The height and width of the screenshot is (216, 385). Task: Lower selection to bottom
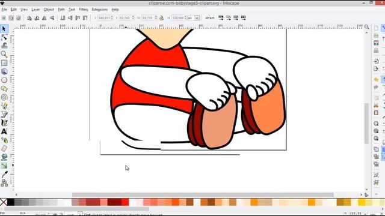[x=63, y=18]
